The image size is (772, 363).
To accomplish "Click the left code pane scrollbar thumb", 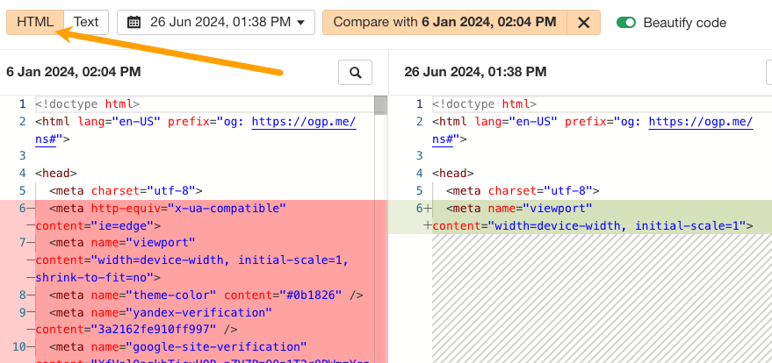I will 380,105.
